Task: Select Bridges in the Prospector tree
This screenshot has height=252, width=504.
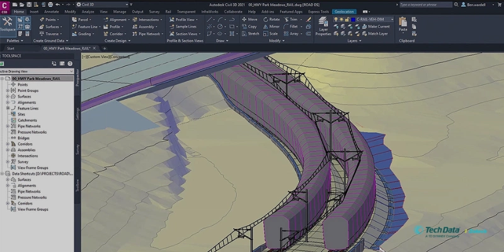Action: pos(23,138)
